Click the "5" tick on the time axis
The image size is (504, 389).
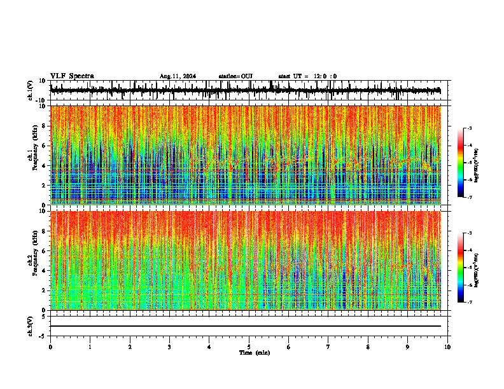[249, 347]
